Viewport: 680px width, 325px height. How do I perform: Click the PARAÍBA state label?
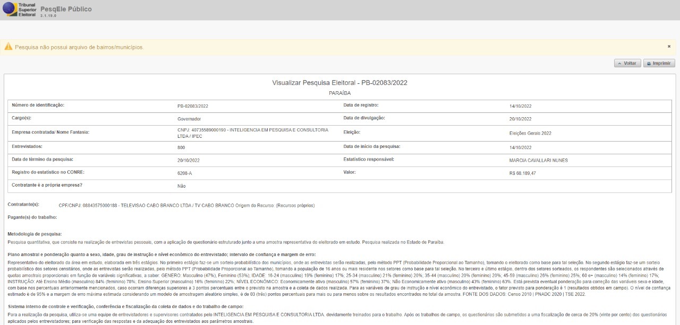(x=340, y=93)
